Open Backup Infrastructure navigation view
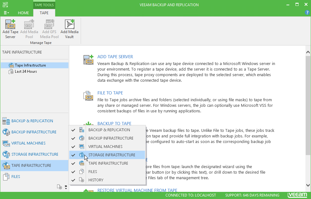 pyautogui.click(x=34, y=132)
